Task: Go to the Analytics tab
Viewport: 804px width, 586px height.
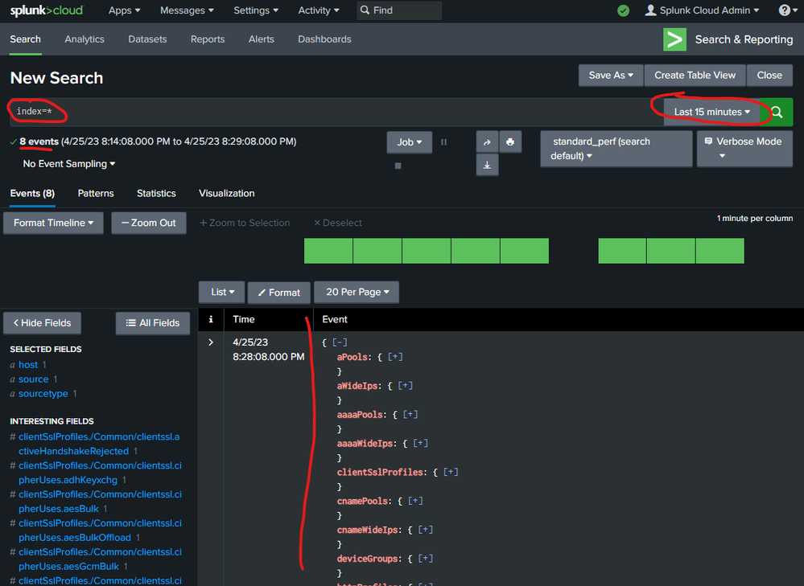Action: [85, 39]
